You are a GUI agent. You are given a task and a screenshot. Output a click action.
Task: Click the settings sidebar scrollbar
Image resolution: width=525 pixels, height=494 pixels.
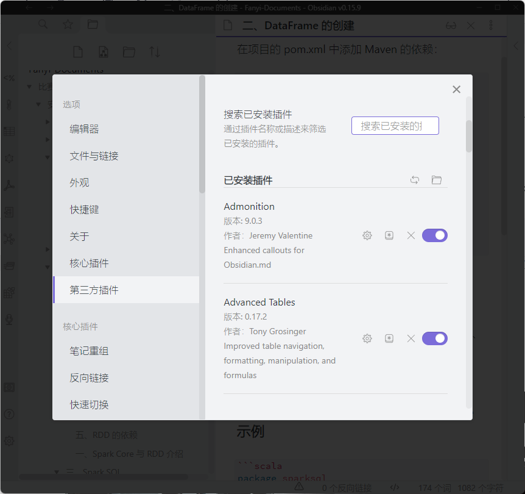click(x=202, y=134)
